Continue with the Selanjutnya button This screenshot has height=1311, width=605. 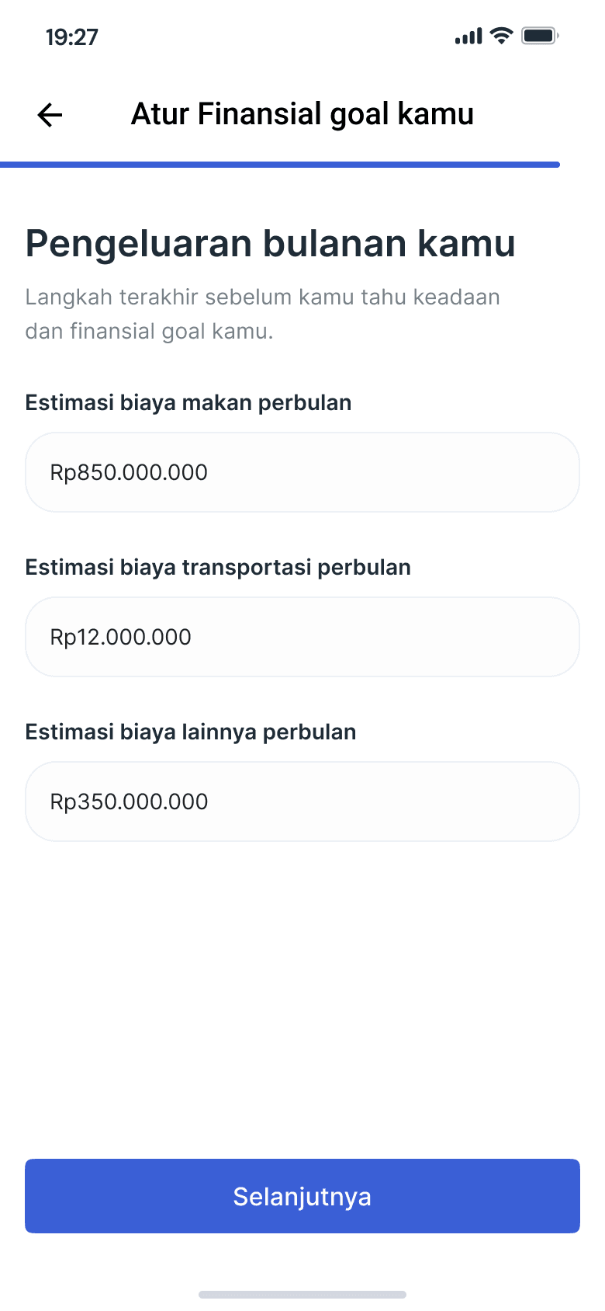[302, 1196]
